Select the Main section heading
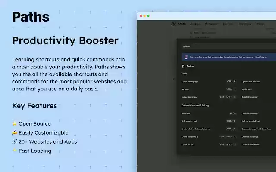This screenshot has width=276, height=172. 184,74
